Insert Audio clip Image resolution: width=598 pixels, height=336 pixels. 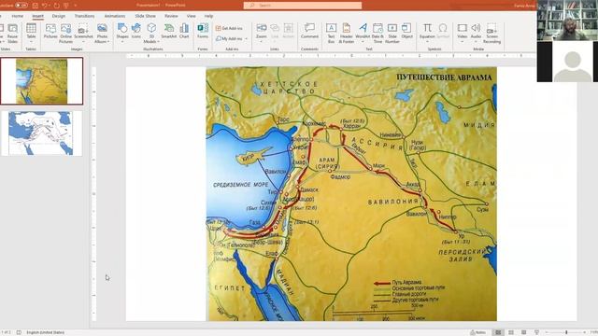tap(476, 33)
